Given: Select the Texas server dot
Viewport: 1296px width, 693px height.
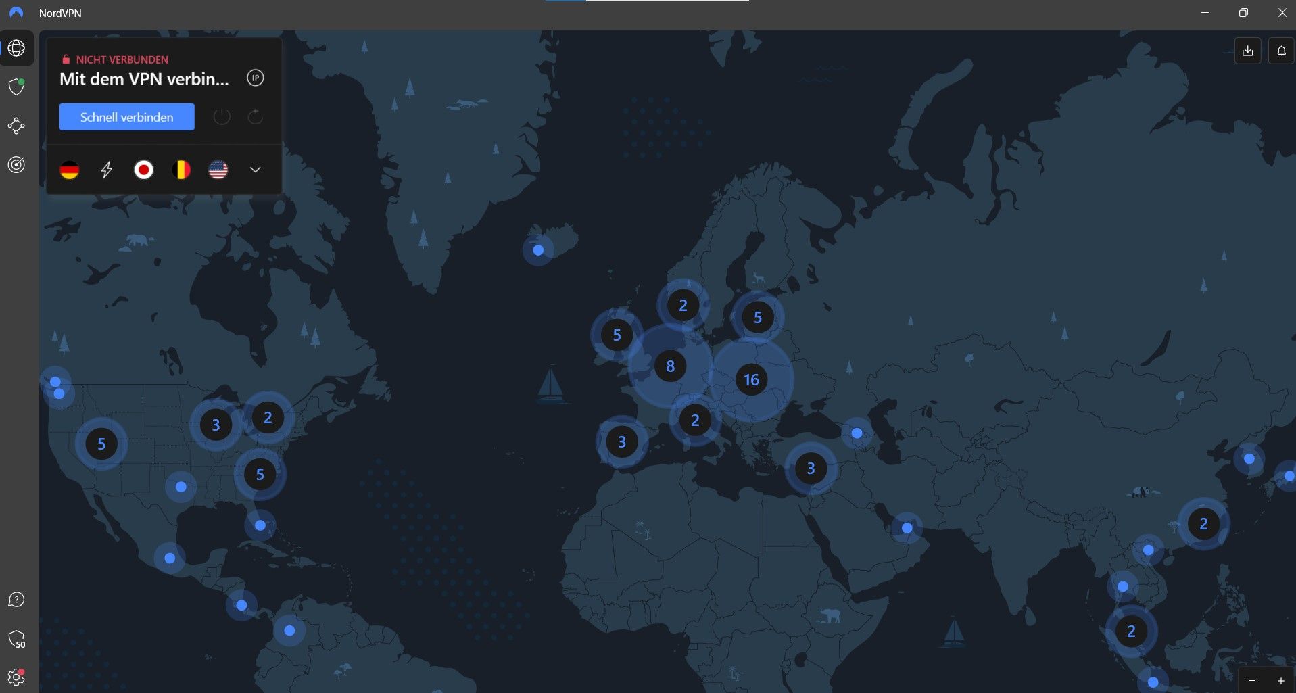Looking at the screenshot, I should pyautogui.click(x=181, y=487).
